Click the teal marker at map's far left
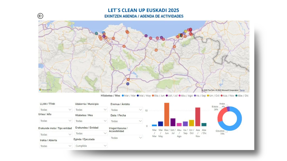The image size is (287, 161). point(97,34)
